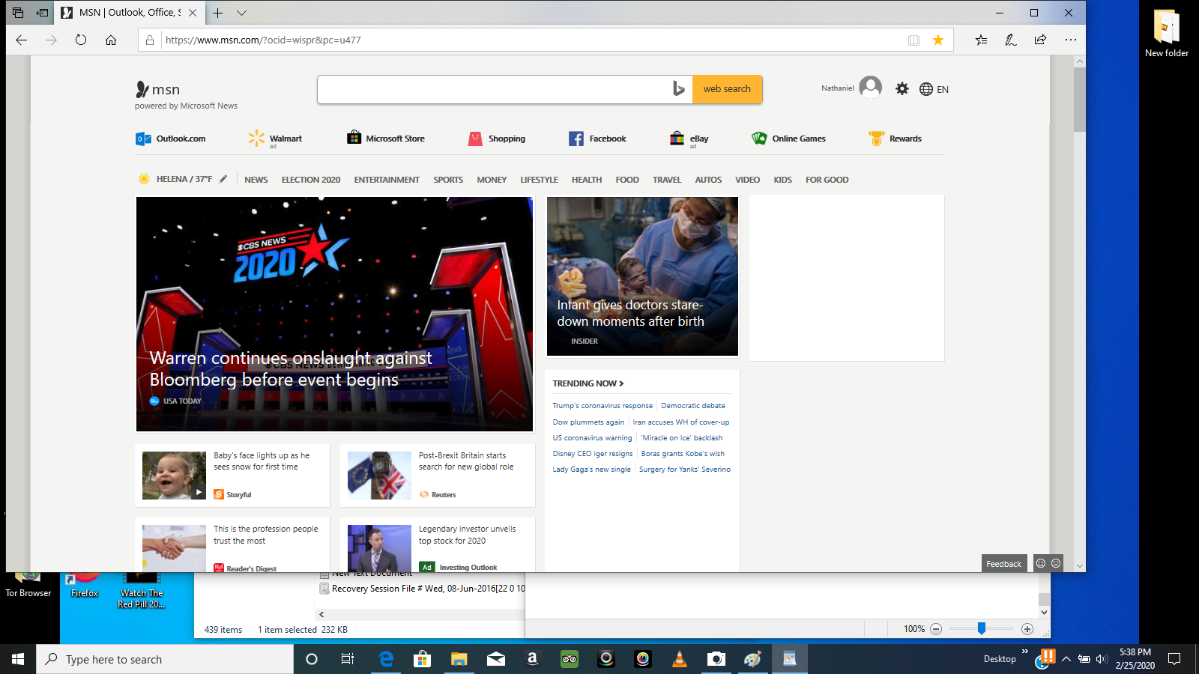Screen dimensions: 1199x674
Task: Set these tabs aside
Action: click(43, 13)
